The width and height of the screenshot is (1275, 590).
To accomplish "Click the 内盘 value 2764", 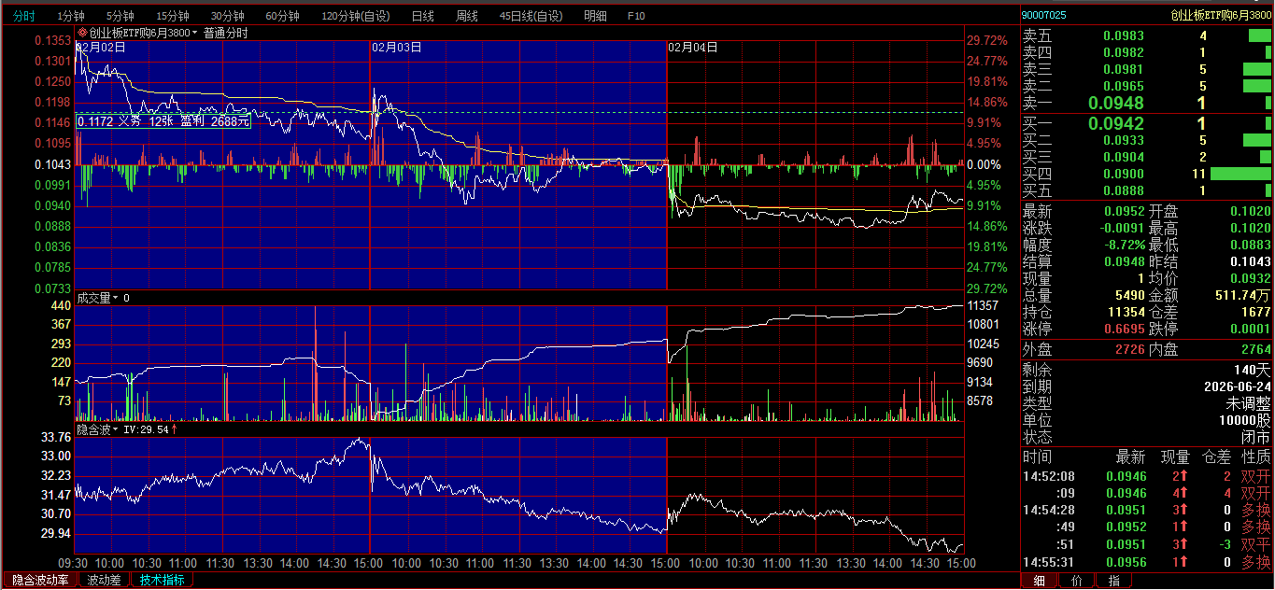I will click(1256, 349).
